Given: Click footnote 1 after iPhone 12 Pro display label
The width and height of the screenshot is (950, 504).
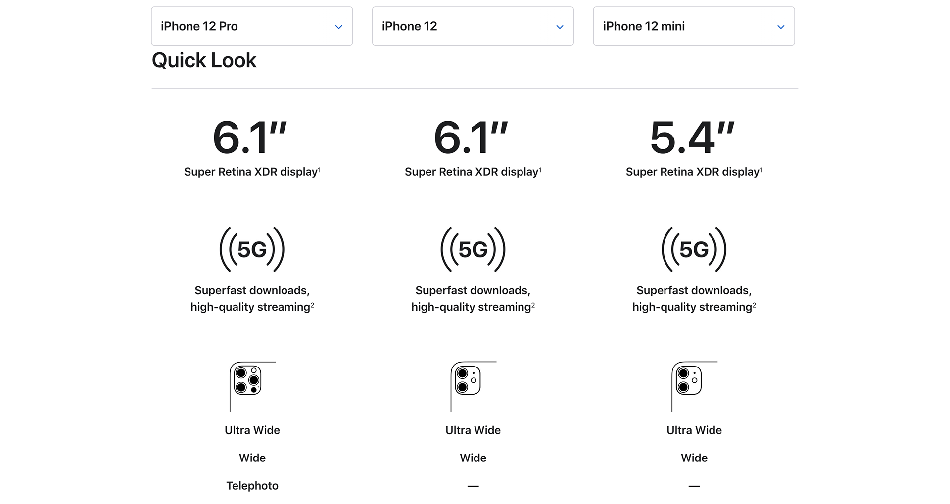Looking at the screenshot, I should pos(319,170).
